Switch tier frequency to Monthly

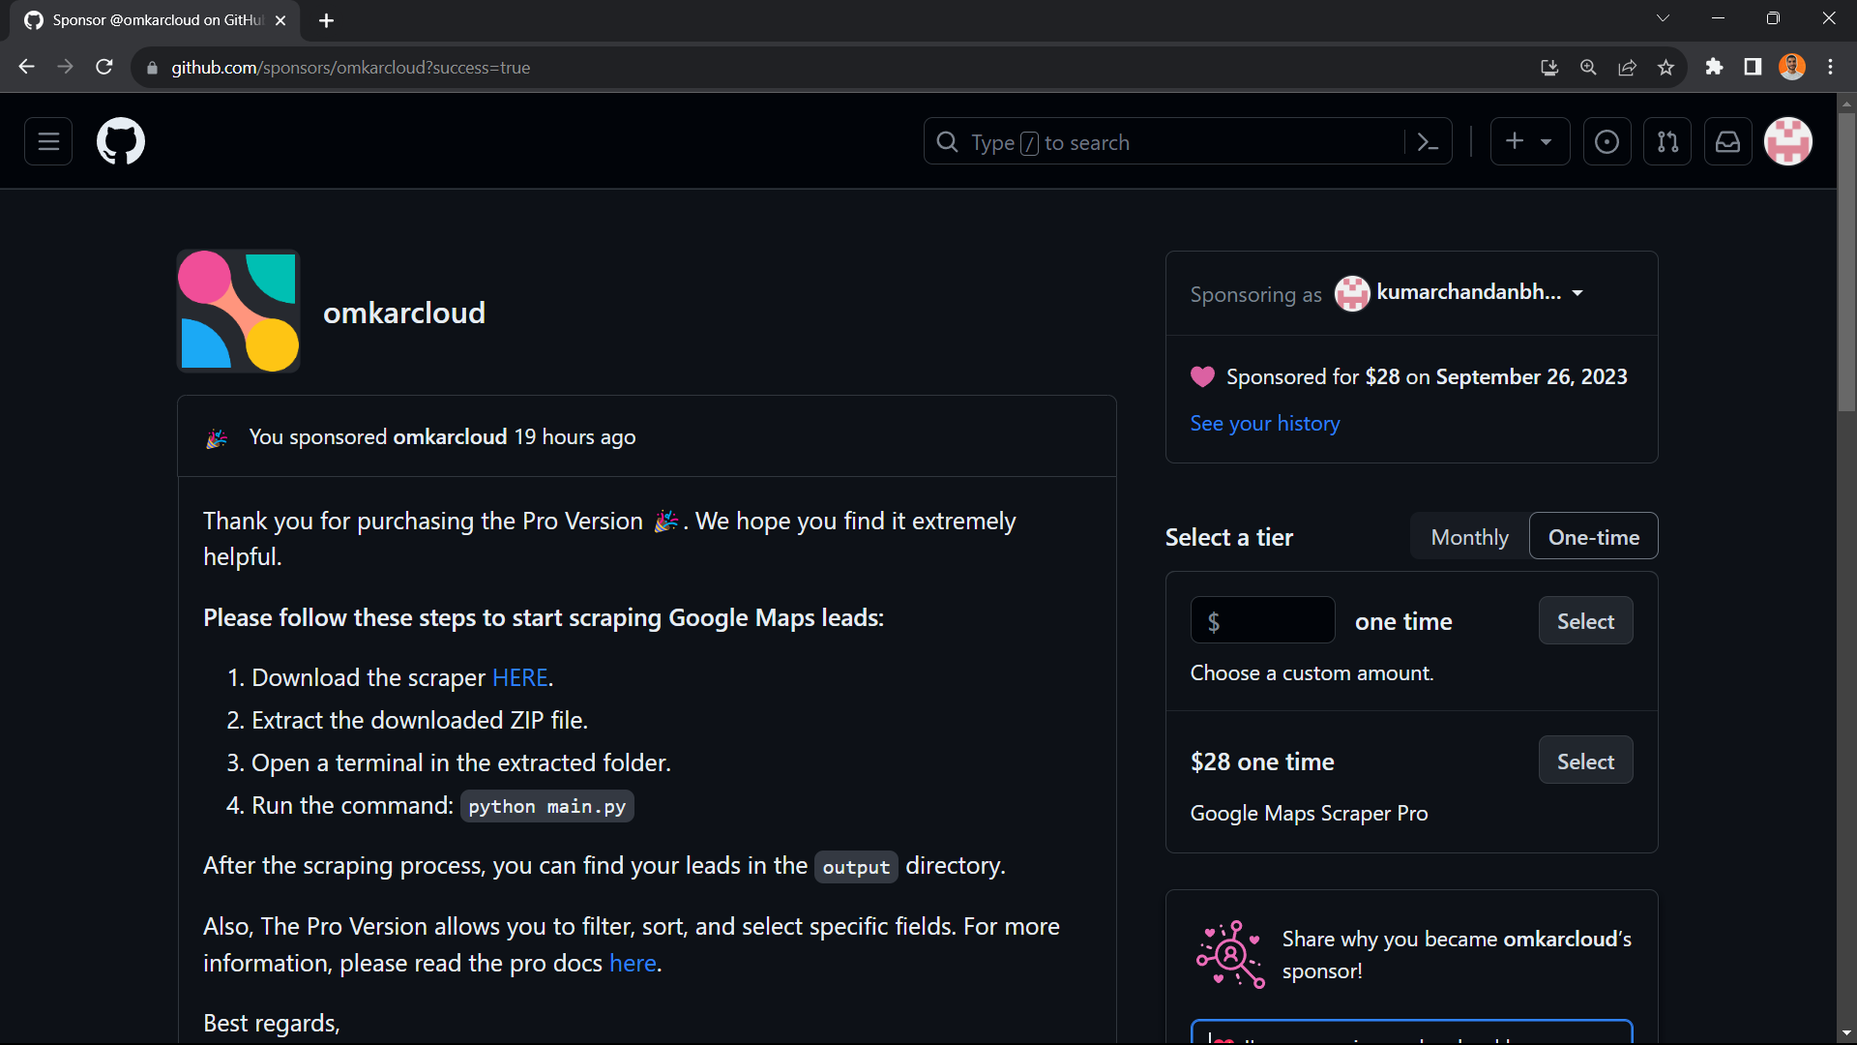pos(1469,537)
